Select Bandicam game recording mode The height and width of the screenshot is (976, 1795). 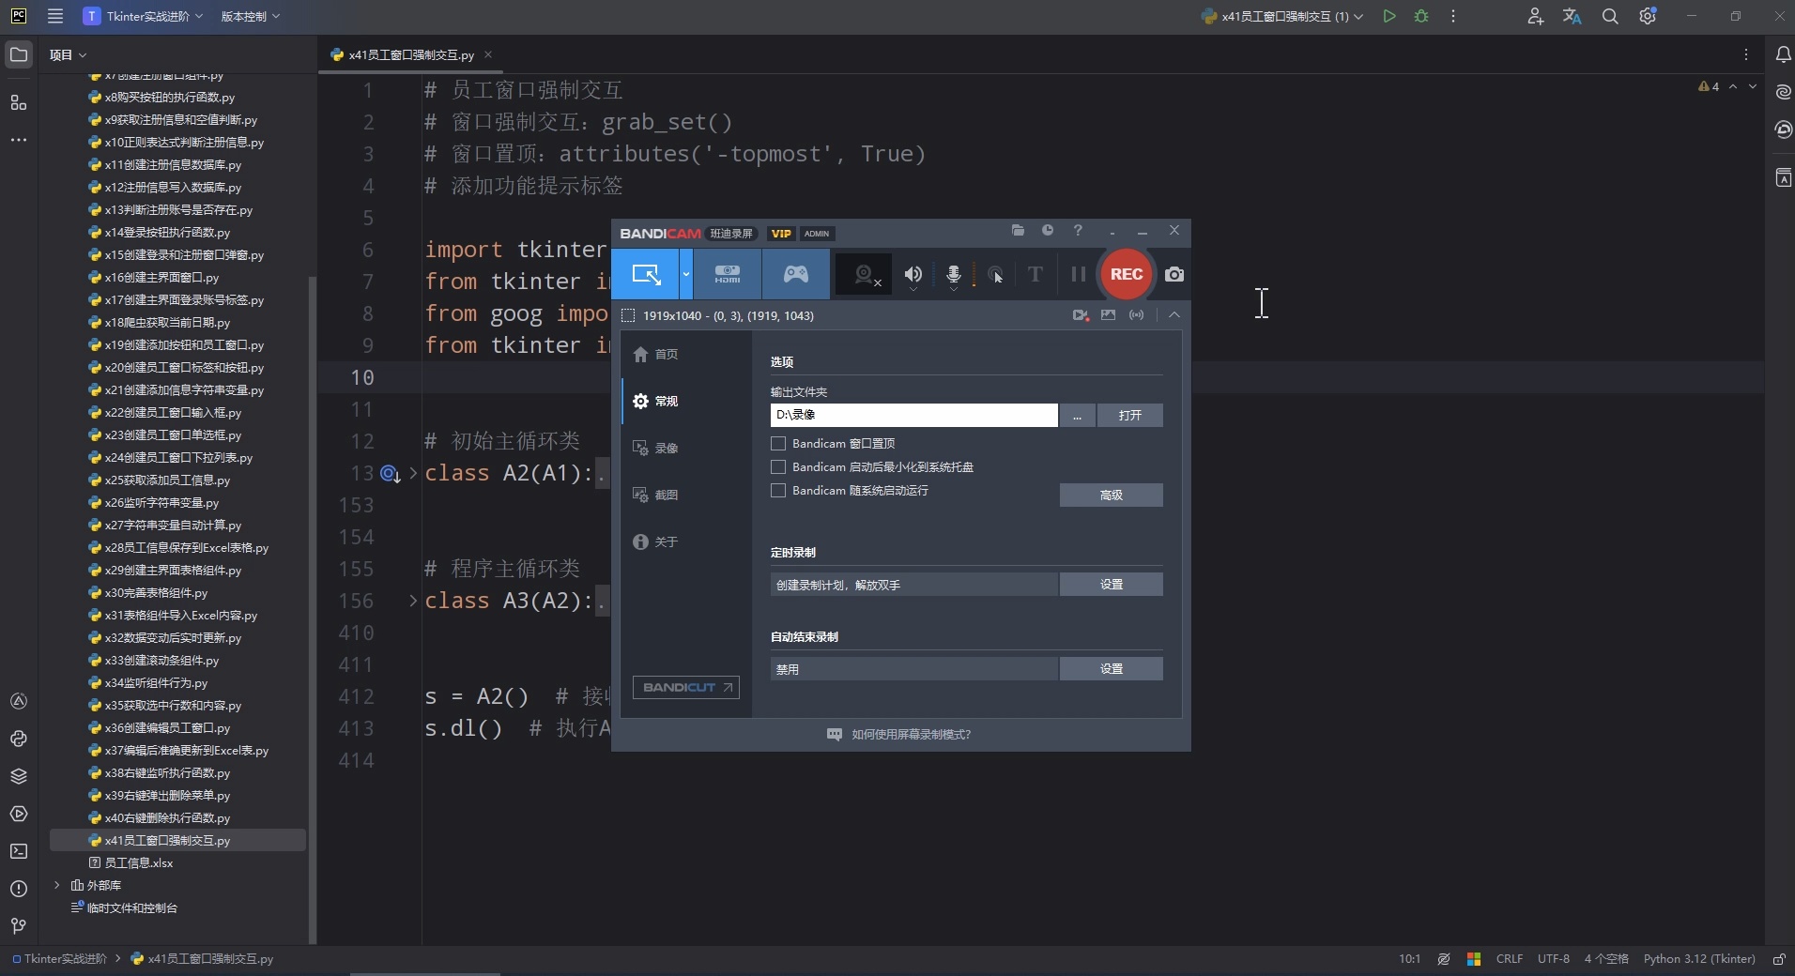[x=795, y=274]
